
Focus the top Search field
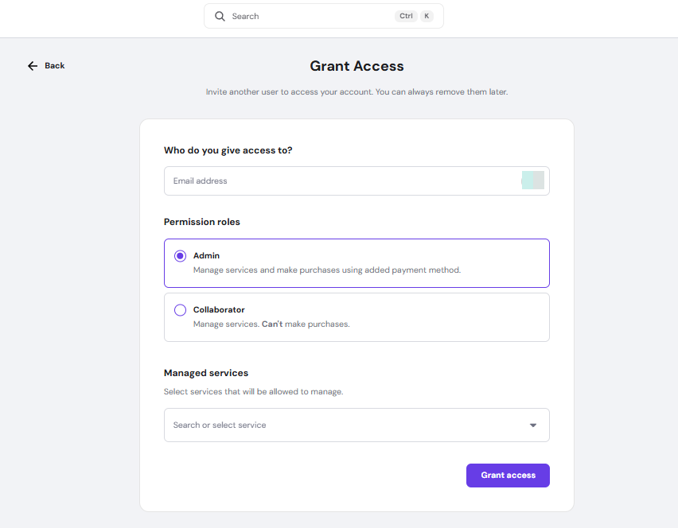[x=310, y=16]
